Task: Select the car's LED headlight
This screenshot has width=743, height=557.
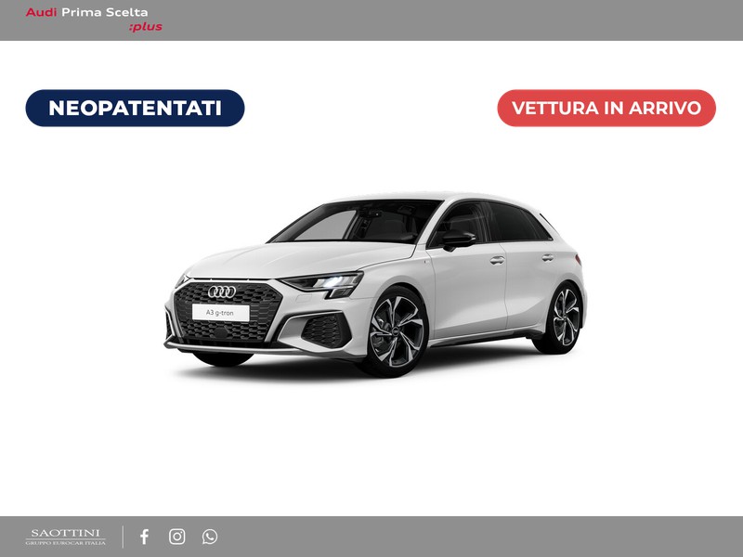Action: (325, 281)
